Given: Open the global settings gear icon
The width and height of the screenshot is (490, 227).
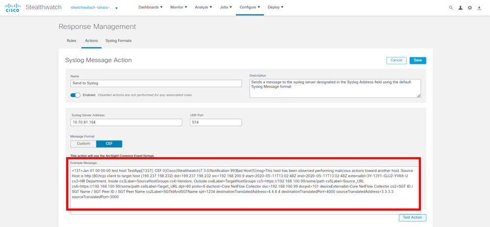Looking at the screenshot, I should pos(470,8).
